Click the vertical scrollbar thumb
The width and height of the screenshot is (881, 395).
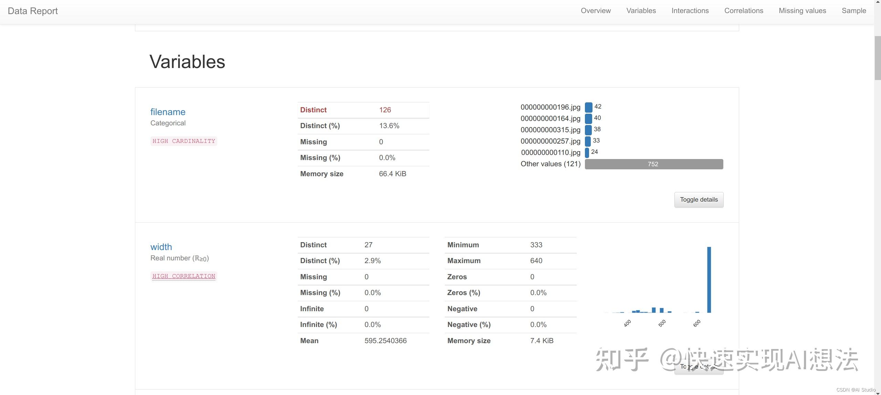[877, 58]
